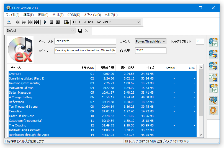Select The Clouding track
The width and height of the screenshot is (224, 148).
click(102, 125)
